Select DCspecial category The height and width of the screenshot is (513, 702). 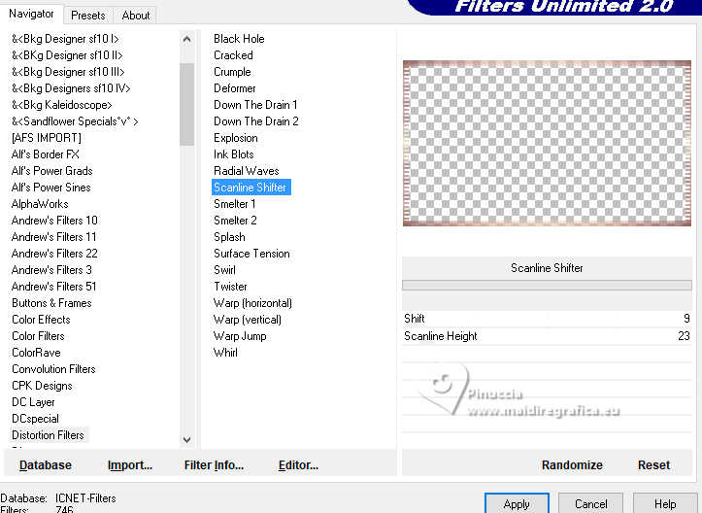tap(35, 419)
